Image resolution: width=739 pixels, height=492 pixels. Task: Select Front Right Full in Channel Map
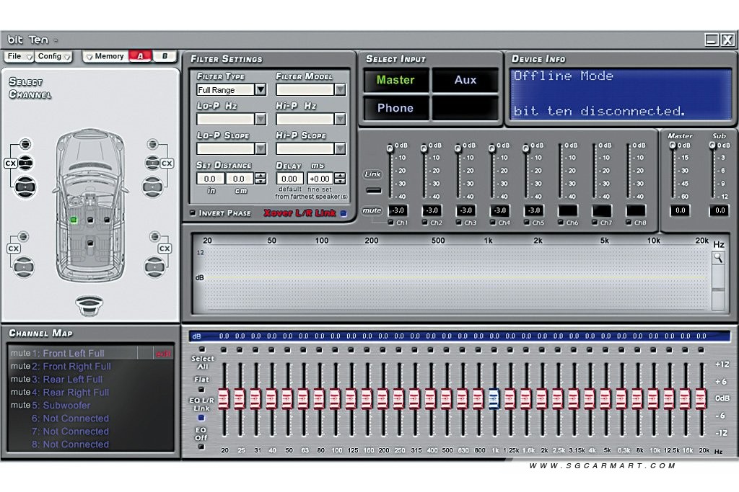76,367
